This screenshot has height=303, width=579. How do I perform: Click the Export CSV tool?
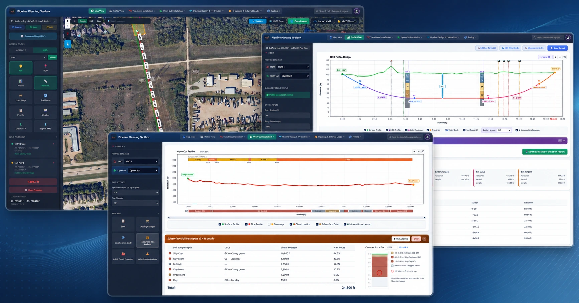(21, 126)
